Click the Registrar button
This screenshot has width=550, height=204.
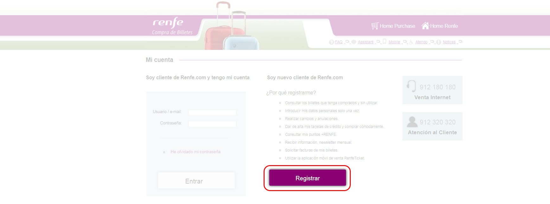coord(308,178)
